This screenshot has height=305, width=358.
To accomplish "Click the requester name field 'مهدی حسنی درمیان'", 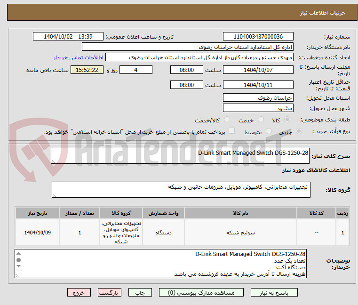I will (199, 57).
